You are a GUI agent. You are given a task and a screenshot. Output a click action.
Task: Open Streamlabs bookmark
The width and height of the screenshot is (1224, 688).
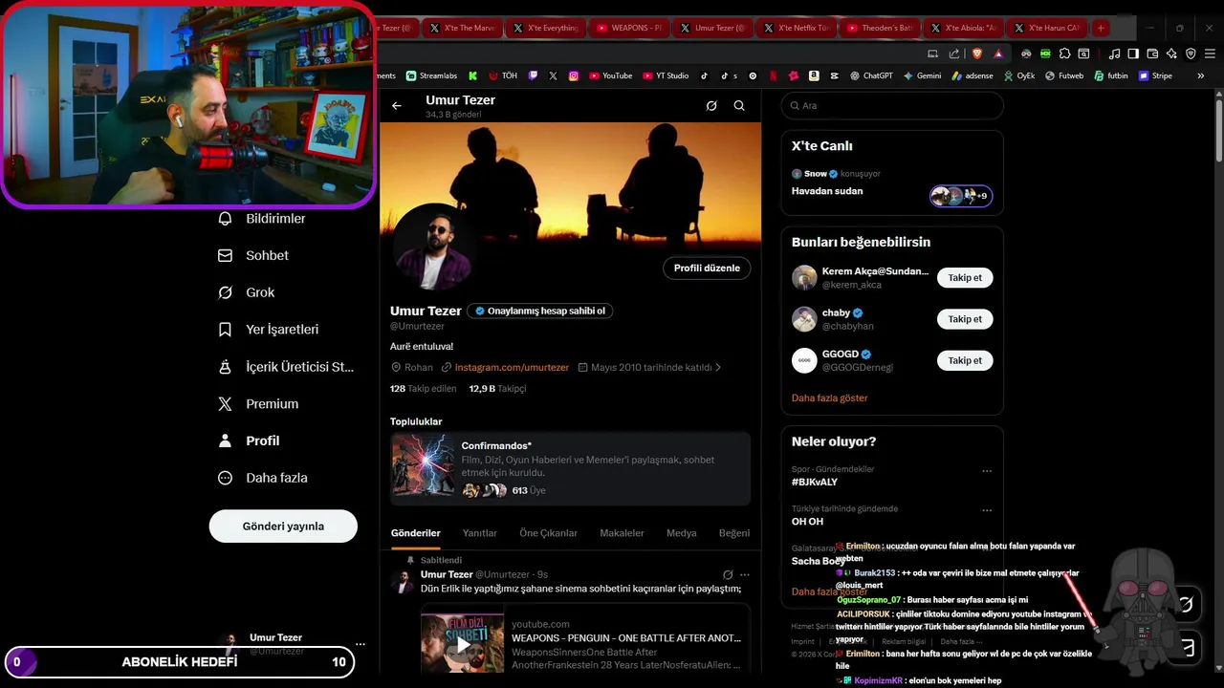(x=431, y=75)
